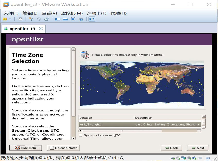Minimize the VMware Workstation window

coord(173,4)
